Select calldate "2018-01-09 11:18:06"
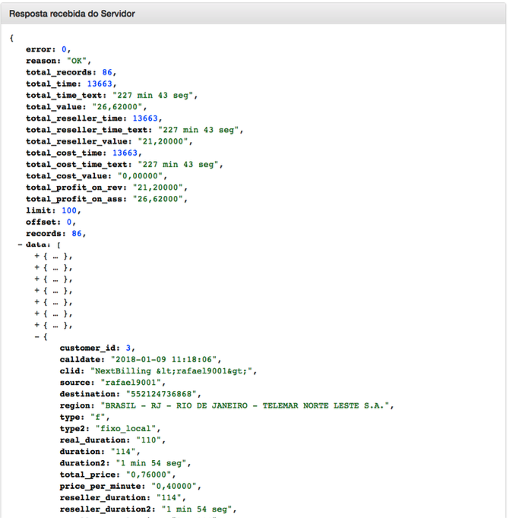 tap(163, 360)
